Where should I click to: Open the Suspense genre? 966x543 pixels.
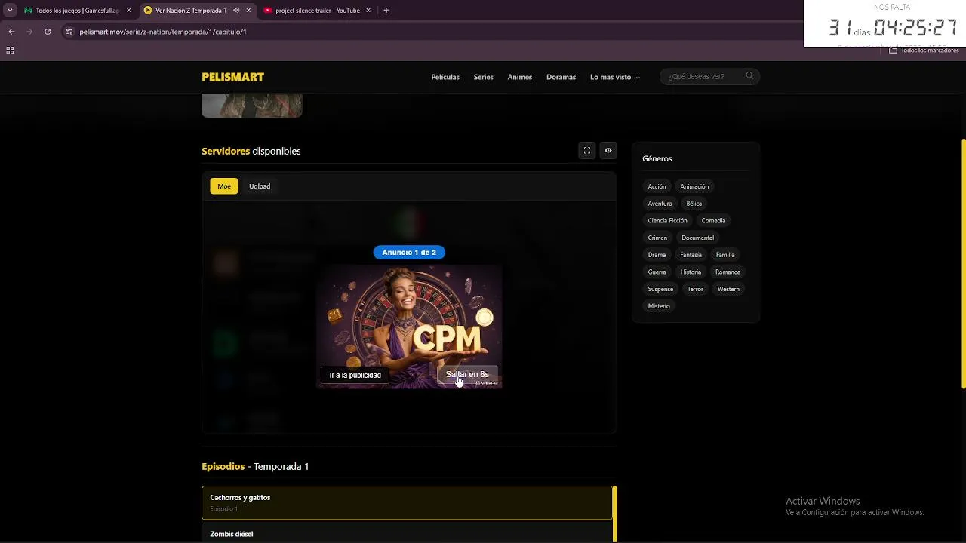coord(660,290)
